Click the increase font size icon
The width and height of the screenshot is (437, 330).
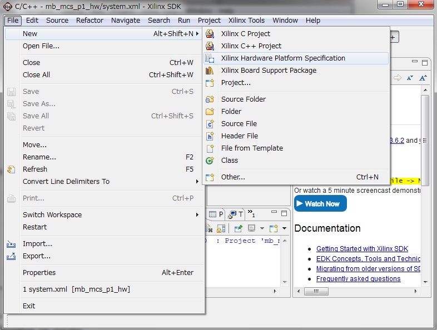pyautogui.click(x=423, y=78)
